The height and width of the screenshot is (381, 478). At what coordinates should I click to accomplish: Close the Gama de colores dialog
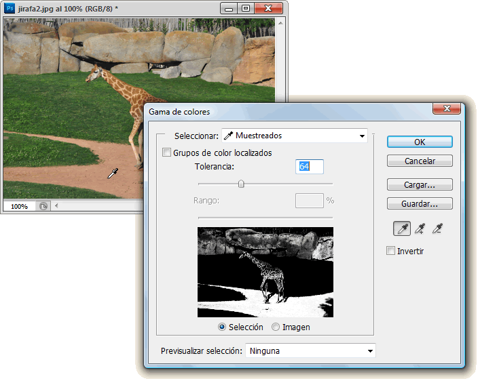point(447,110)
